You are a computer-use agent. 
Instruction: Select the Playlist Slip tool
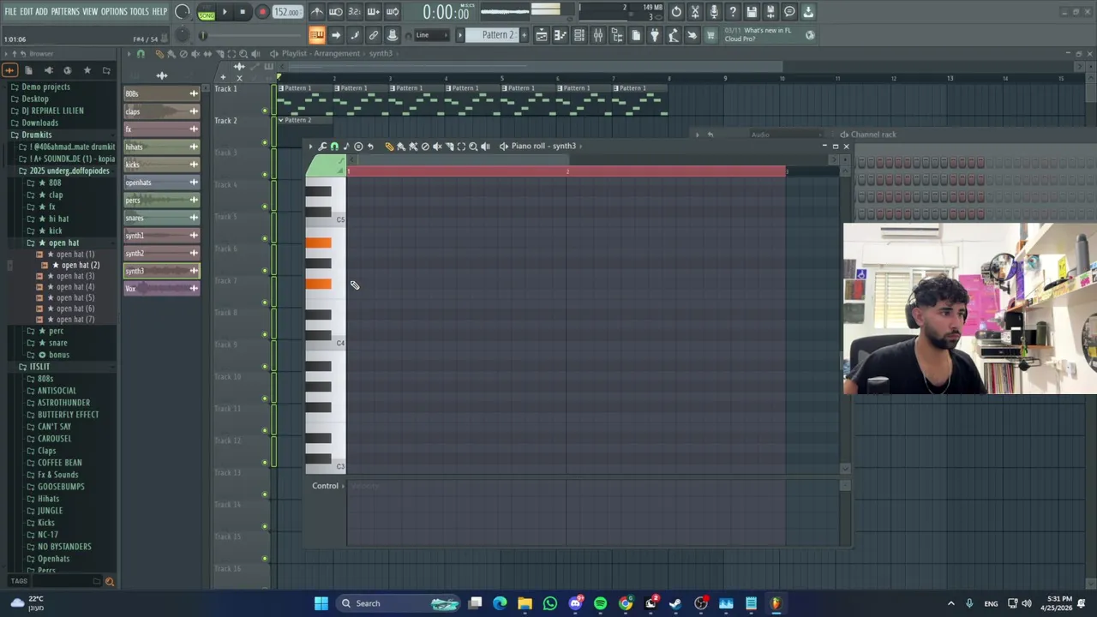[x=207, y=54]
